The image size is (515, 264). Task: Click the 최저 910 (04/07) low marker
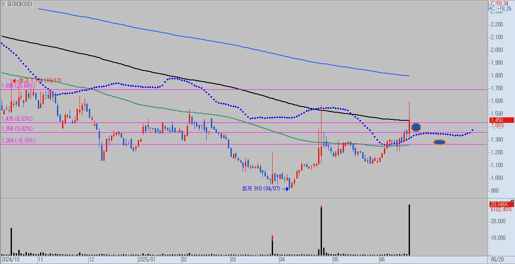pyautogui.click(x=265, y=188)
